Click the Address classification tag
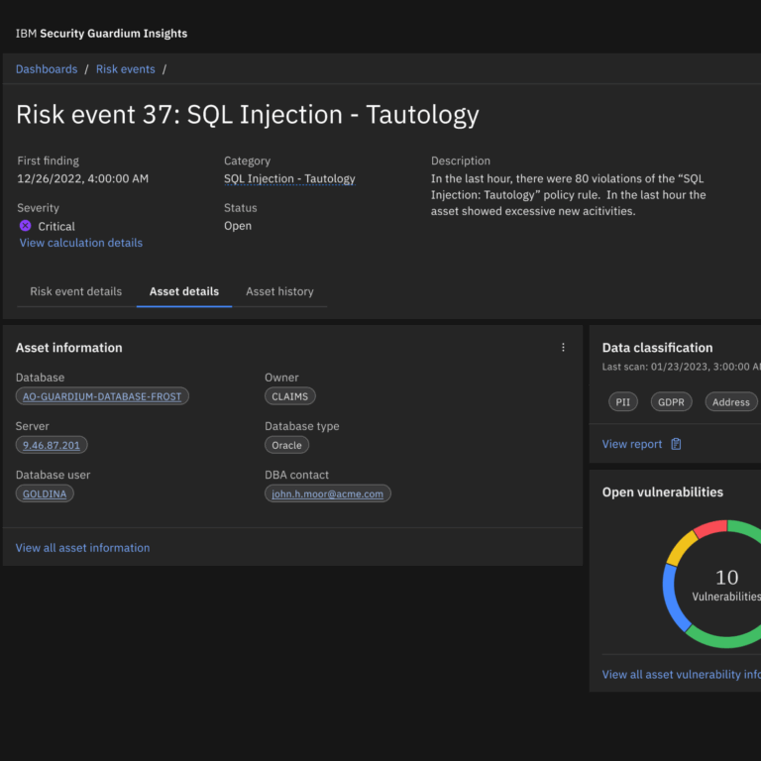 [731, 402]
